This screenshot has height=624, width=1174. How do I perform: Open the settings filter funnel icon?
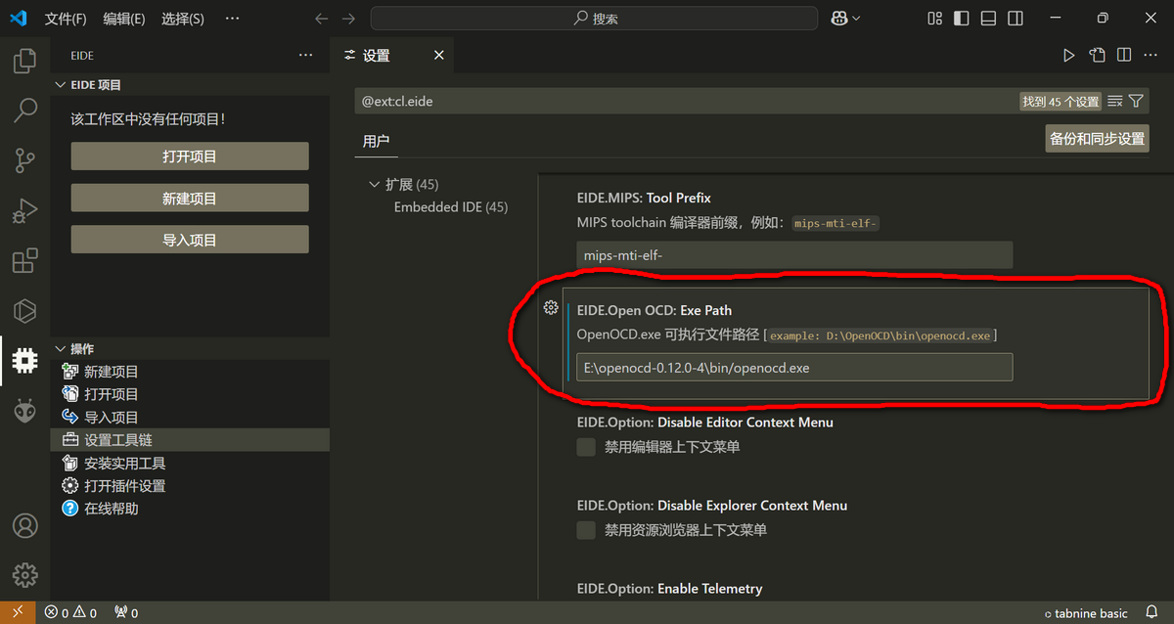[x=1136, y=101]
